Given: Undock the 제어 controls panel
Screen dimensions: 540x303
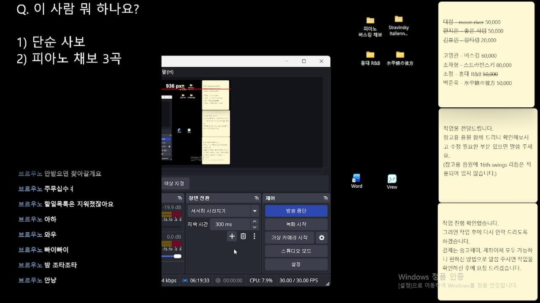Looking at the screenshot, I should [325, 198].
